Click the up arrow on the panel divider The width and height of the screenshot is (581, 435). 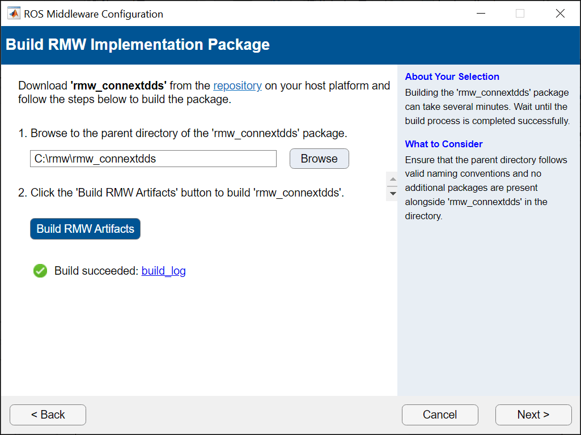[392, 180]
